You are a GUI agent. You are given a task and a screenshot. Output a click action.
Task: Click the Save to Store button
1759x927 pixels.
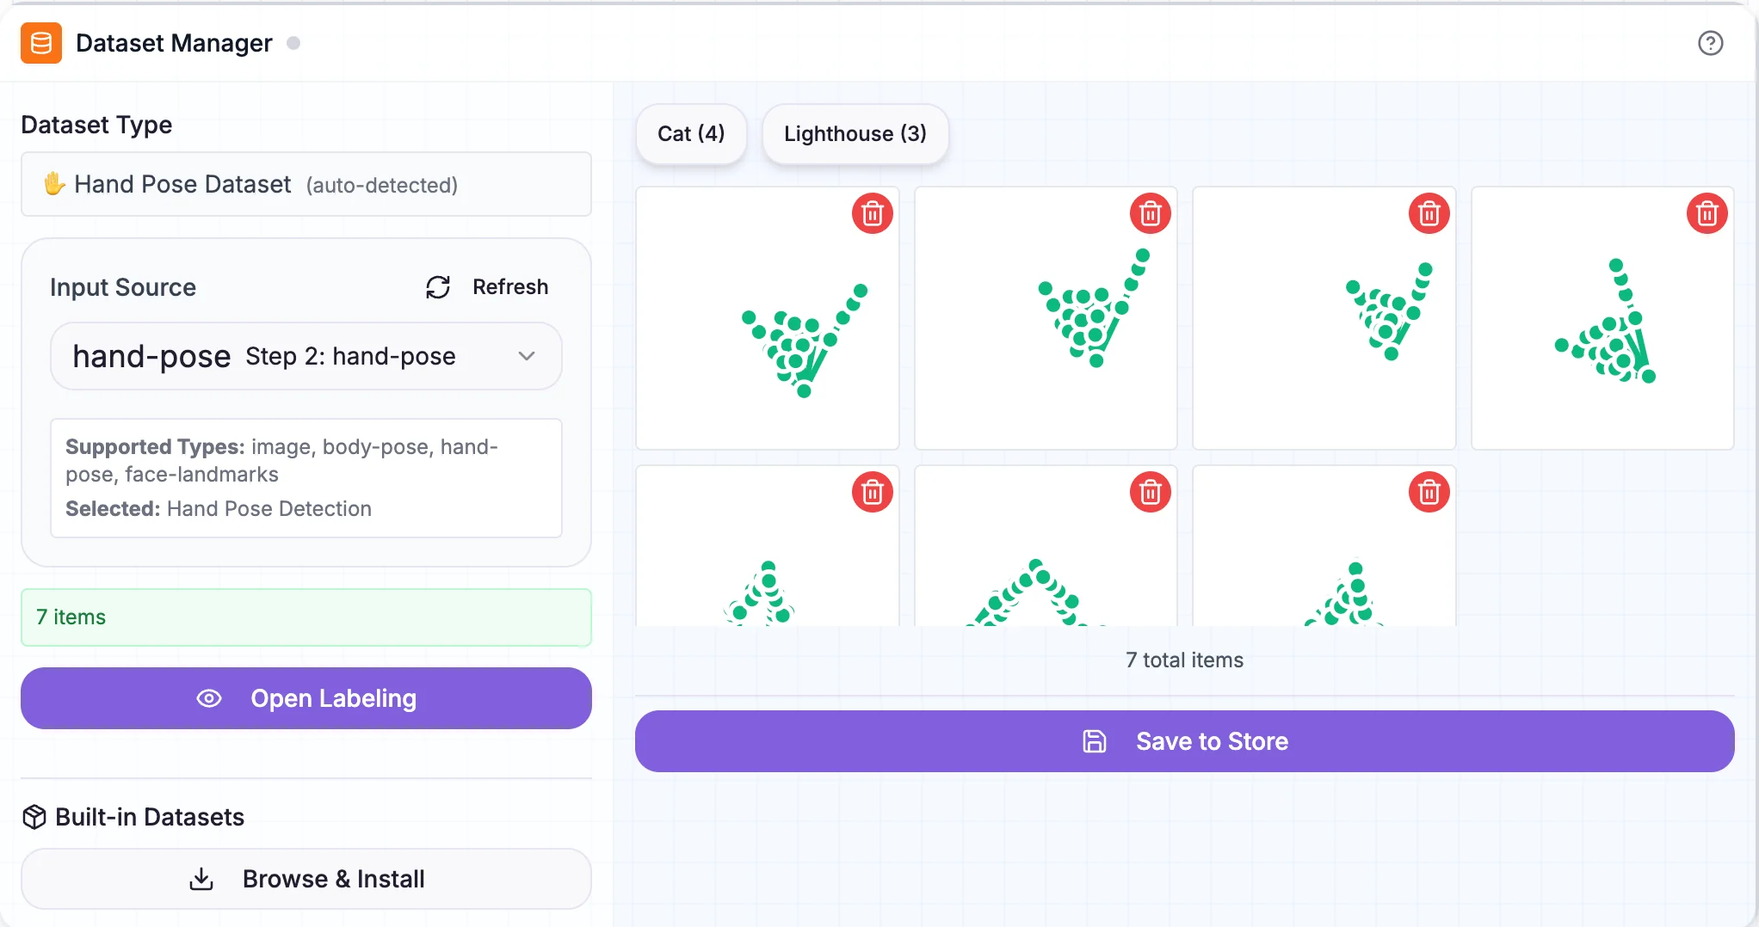(1184, 741)
